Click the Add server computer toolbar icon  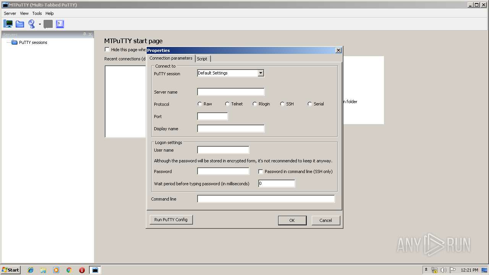8,24
